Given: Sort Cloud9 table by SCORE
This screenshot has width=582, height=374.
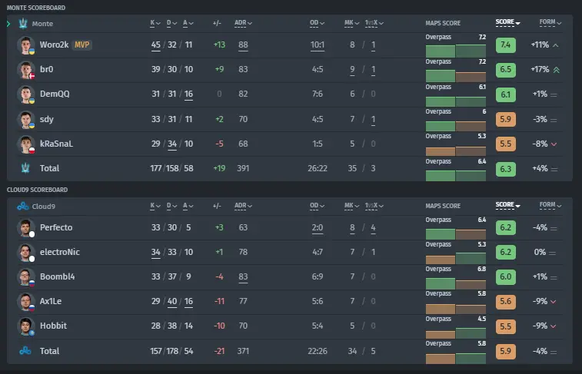Looking at the screenshot, I should tap(507, 205).
